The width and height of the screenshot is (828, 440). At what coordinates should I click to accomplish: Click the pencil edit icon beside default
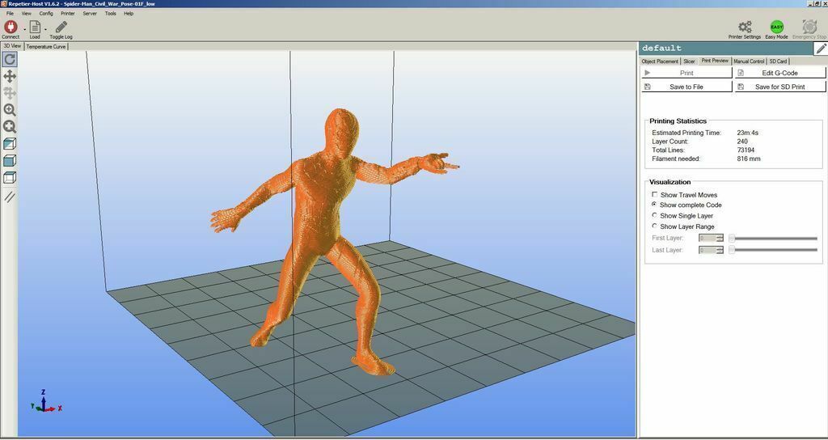tap(821, 49)
